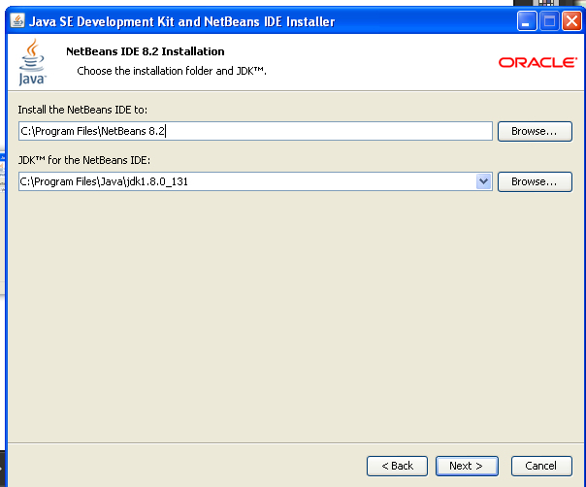Click the Java coffee cup logo
Viewport: 586px width, 487px height.
pos(32,63)
